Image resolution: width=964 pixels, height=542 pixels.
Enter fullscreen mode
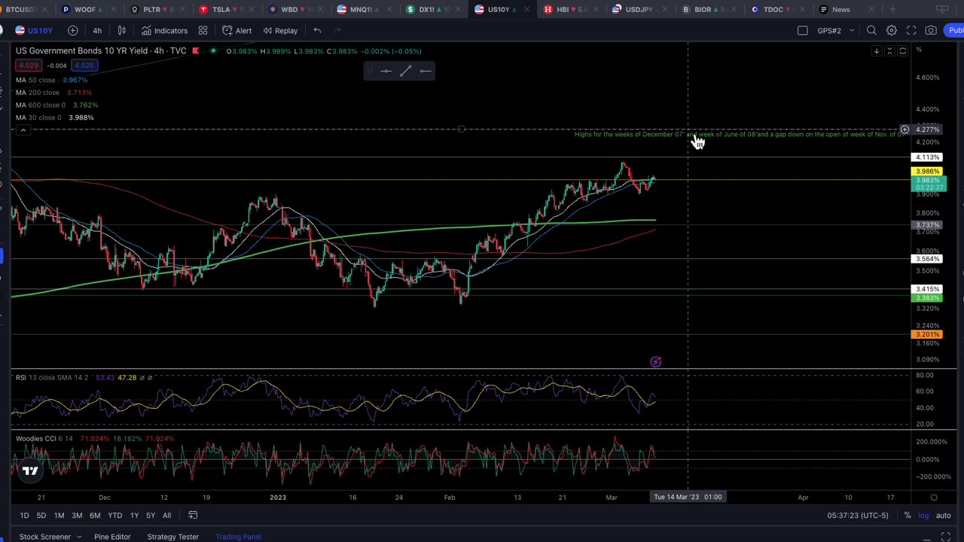point(911,30)
